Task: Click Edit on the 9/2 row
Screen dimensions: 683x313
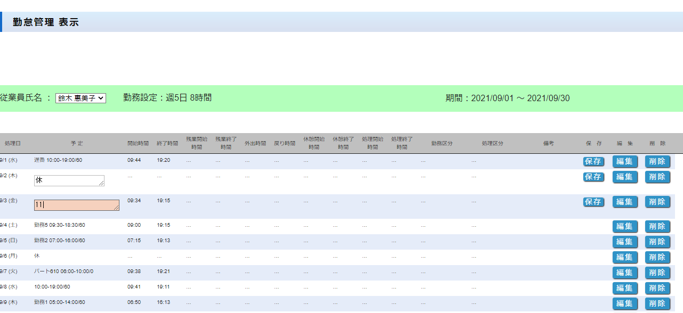Action: (x=625, y=177)
